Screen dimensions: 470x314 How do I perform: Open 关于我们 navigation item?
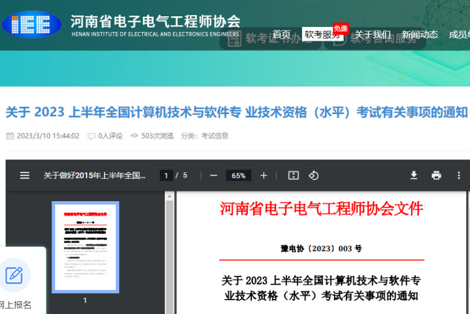[x=373, y=34]
